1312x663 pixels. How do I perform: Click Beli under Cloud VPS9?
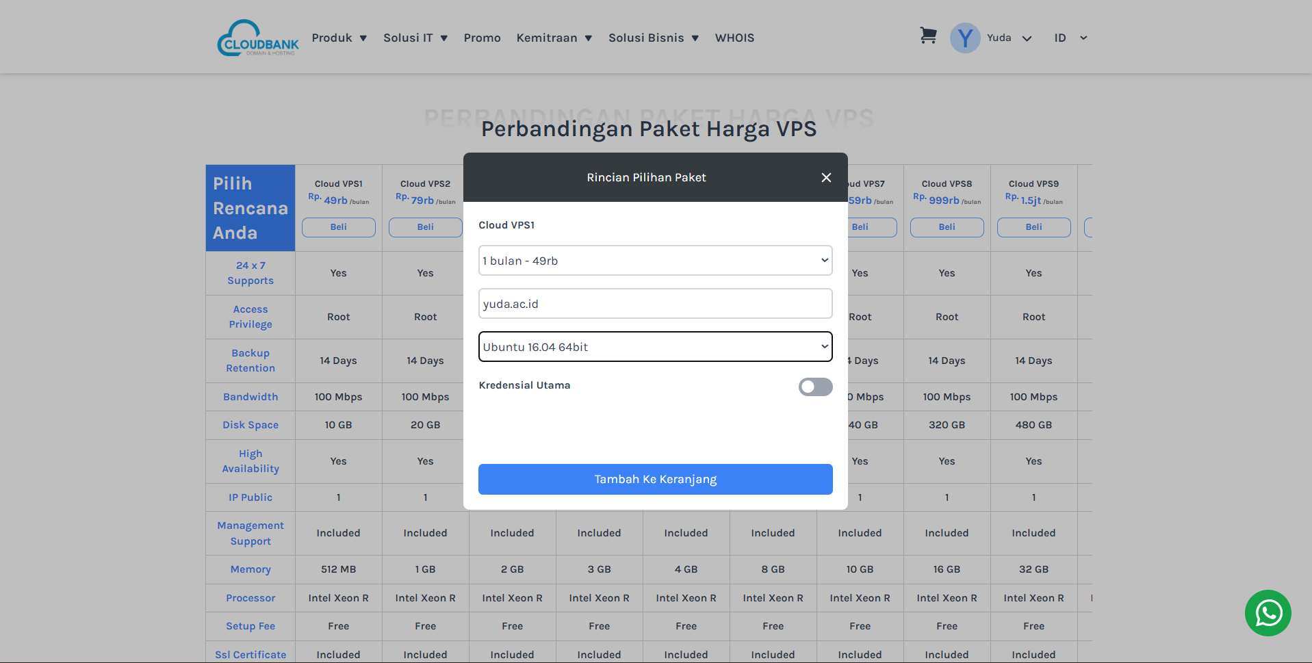click(x=1033, y=227)
